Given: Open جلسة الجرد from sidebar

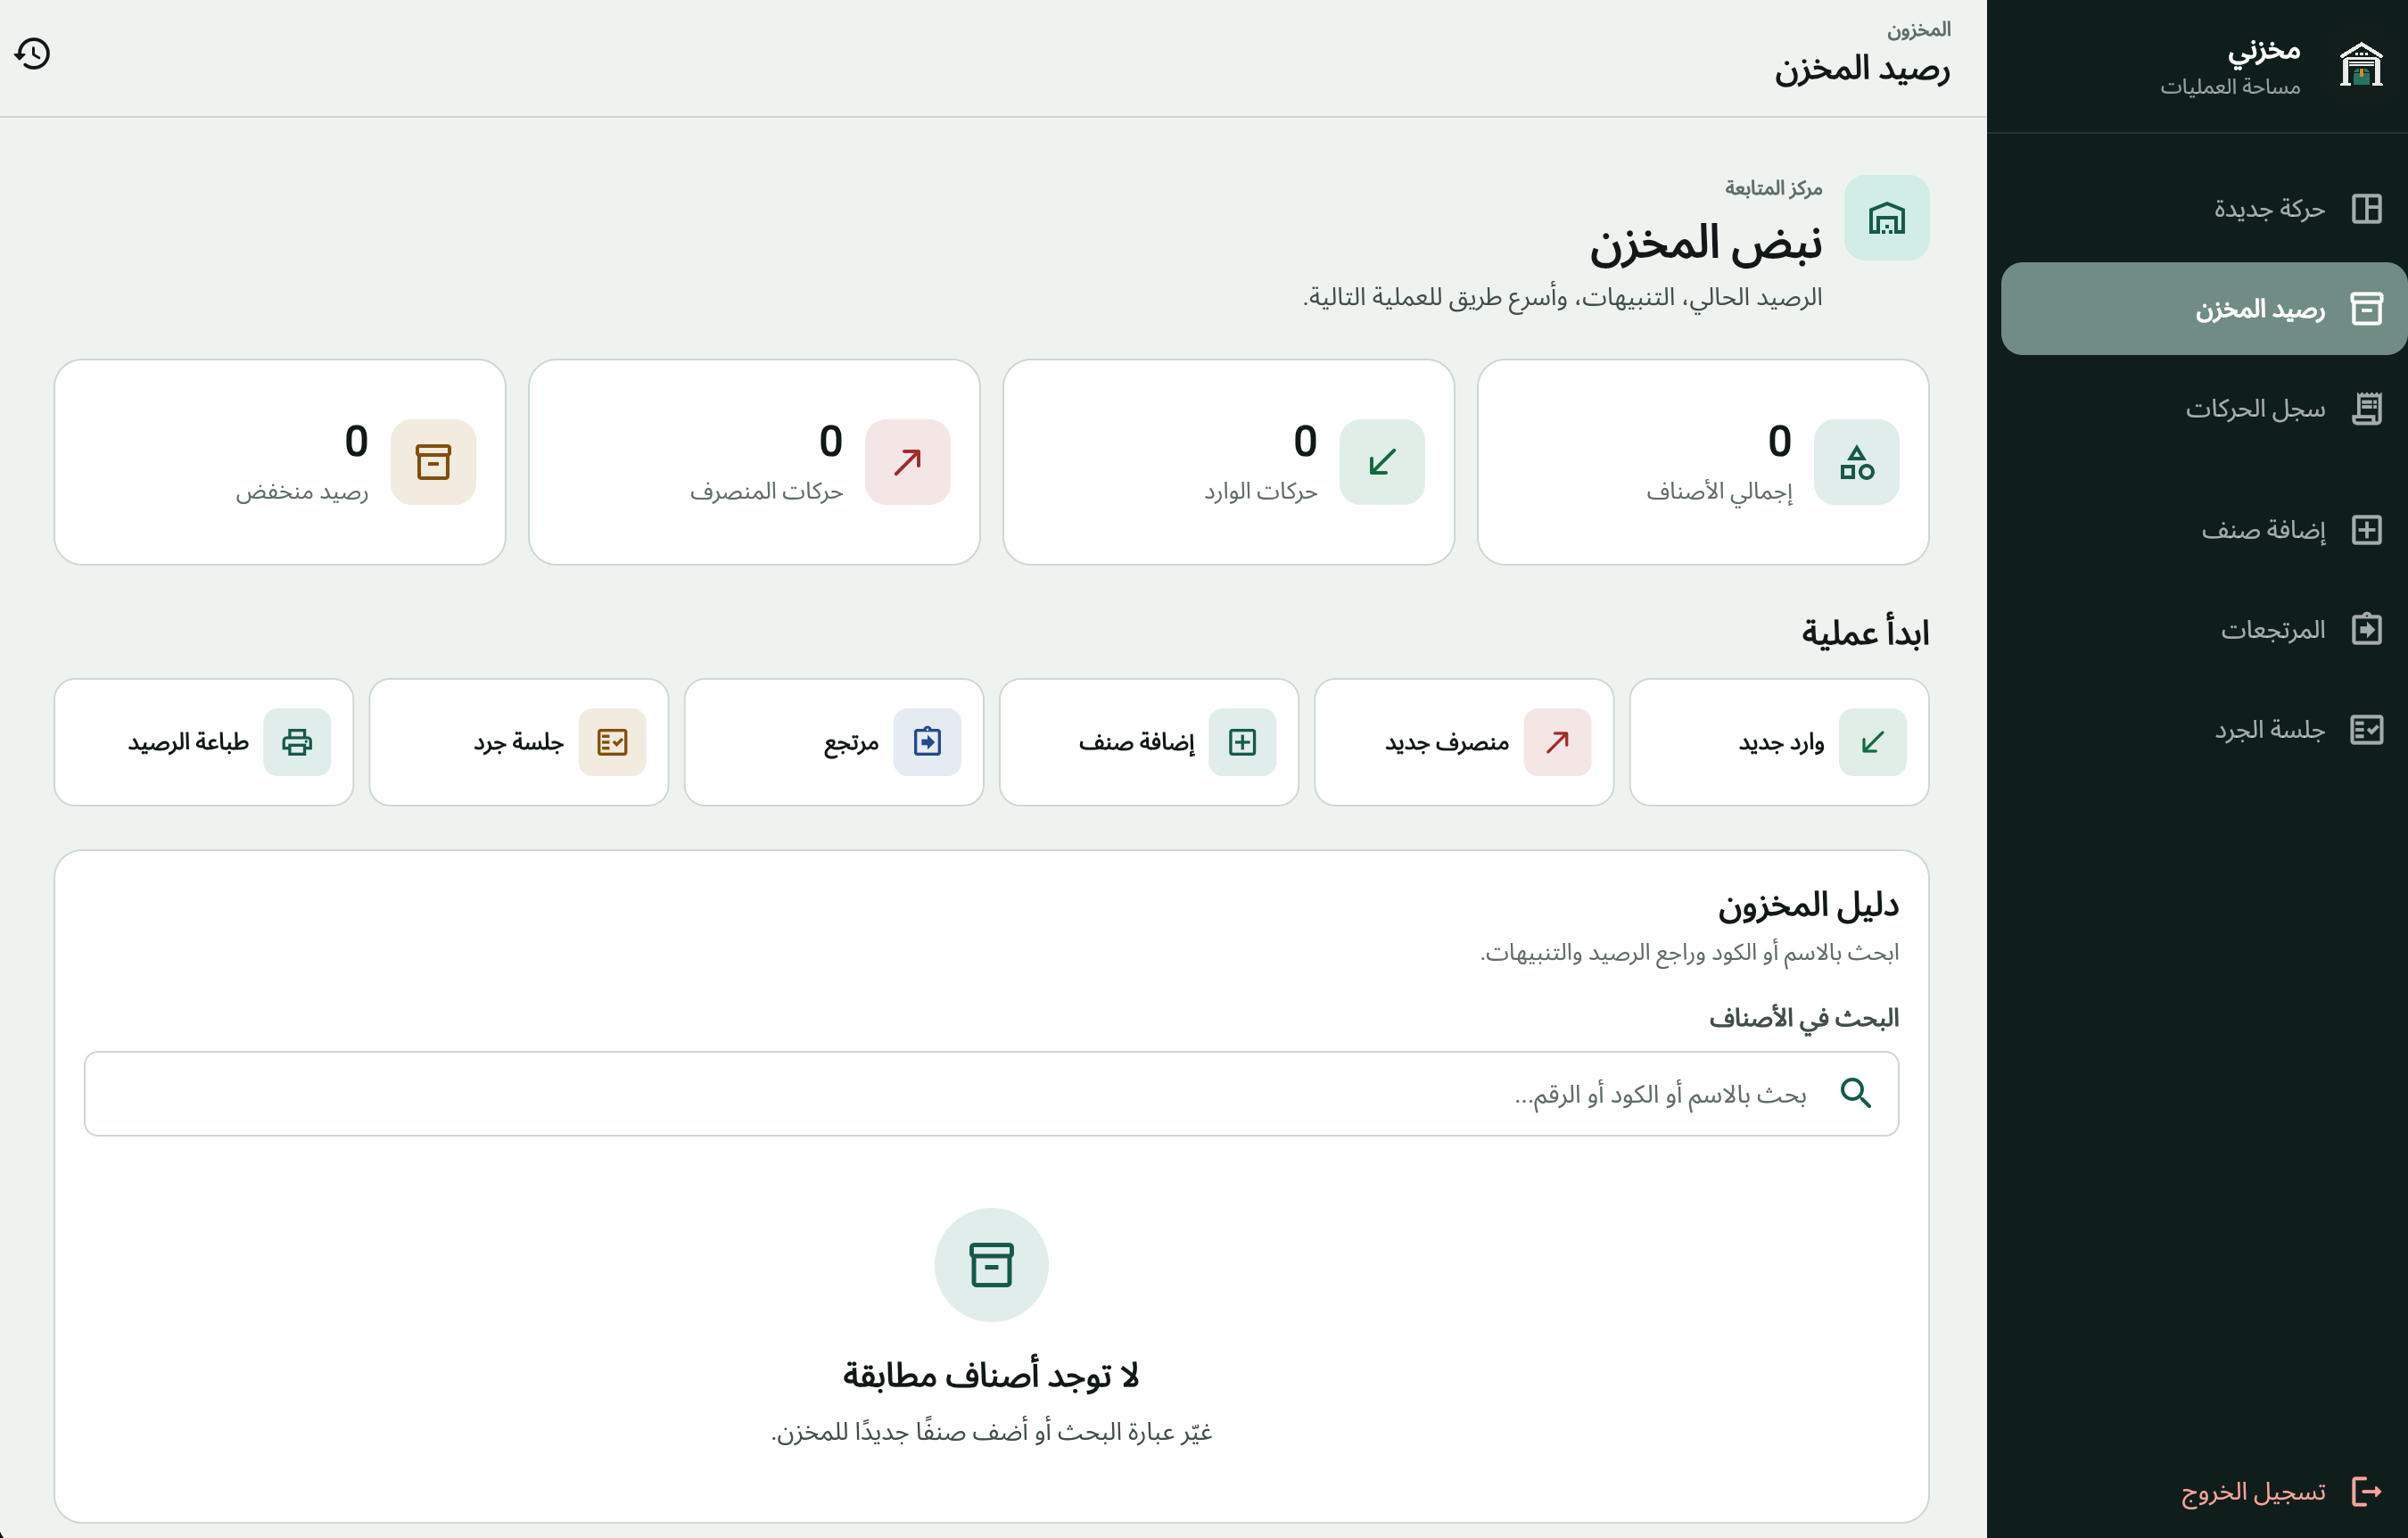Looking at the screenshot, I should pyautogui.click(x=2203, y=730).
